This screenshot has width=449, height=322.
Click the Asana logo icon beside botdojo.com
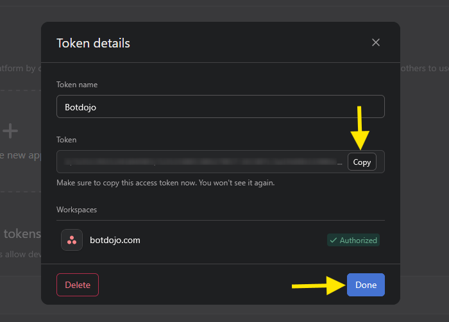pyautogui.click(x=72, y=240)
